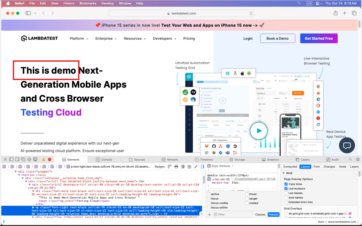The image size is (362, 226).
Task: Toggle rulers icon beside Badges
Action: 170,167
